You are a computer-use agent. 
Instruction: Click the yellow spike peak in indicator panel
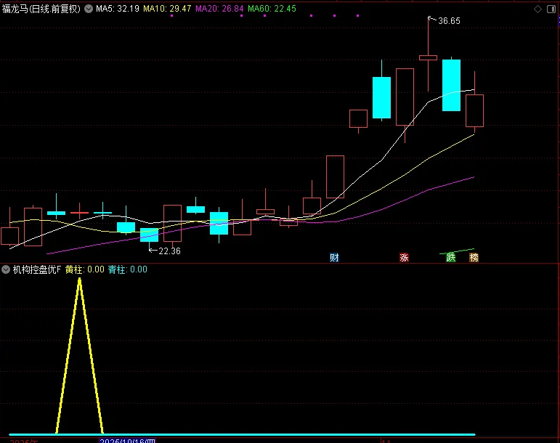(x=79, y=279)
